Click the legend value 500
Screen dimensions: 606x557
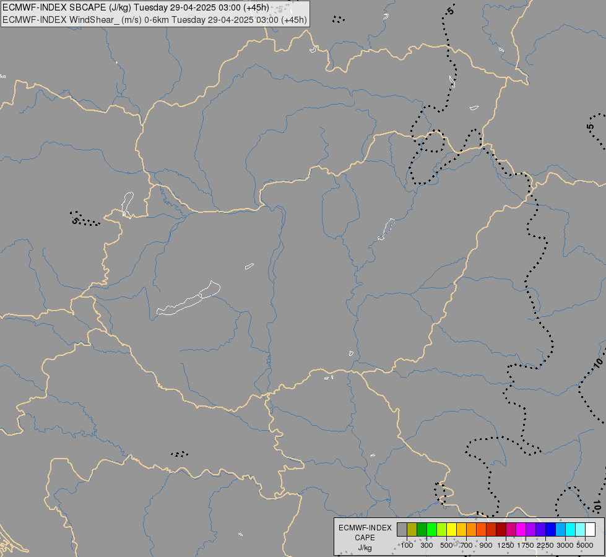click(446, 545)
